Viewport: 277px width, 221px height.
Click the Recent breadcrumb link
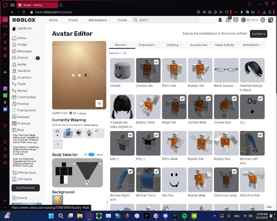coord(114,53)
